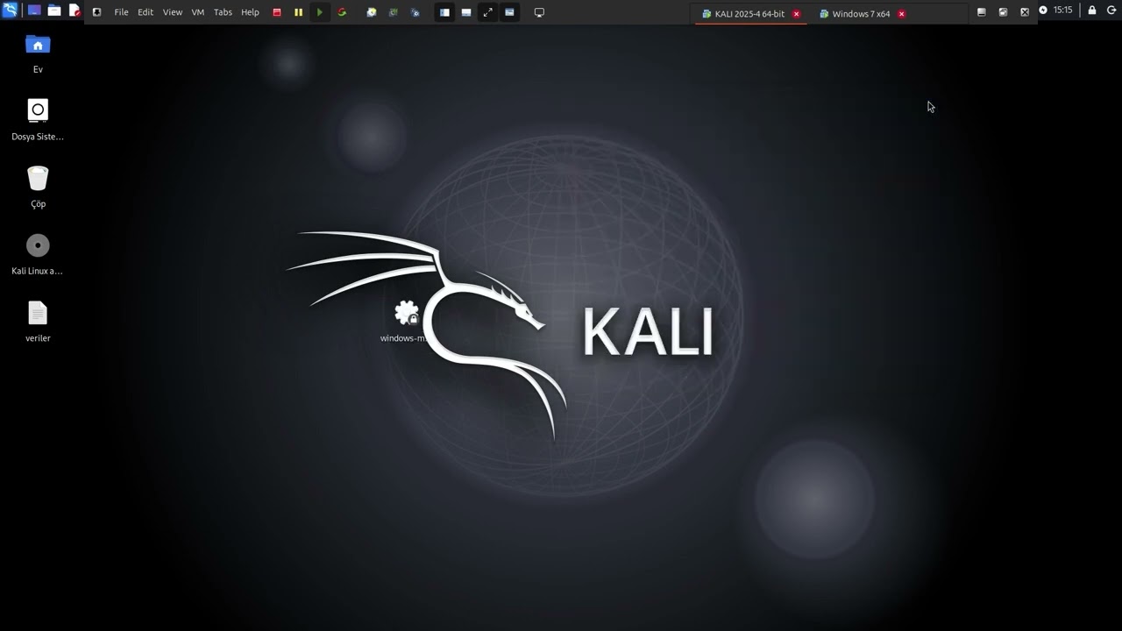Open the Tabs menu
The image size is (1122, 631).
click(x=223, y=12)
